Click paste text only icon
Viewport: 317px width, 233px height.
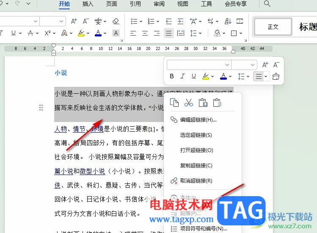pyautogui.click(x=218, y=103)
